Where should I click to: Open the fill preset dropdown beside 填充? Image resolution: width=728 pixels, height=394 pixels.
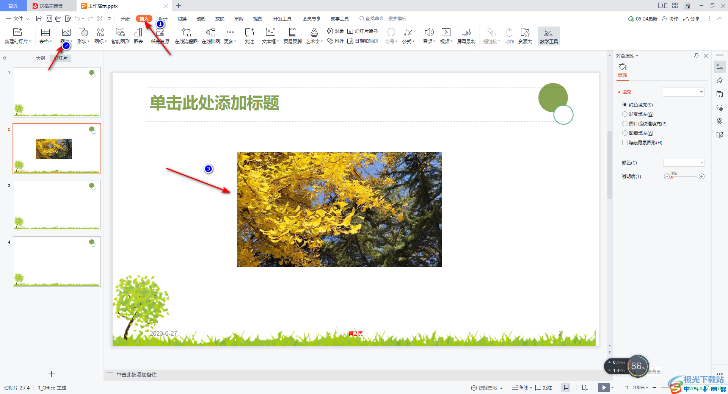point(683,92)
